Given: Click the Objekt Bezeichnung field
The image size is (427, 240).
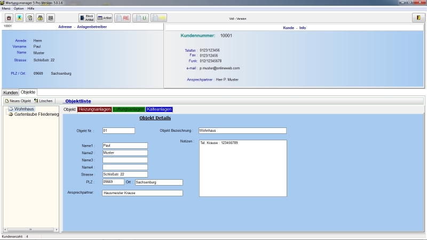Looking at the screenshot, I should pos(242,131).
